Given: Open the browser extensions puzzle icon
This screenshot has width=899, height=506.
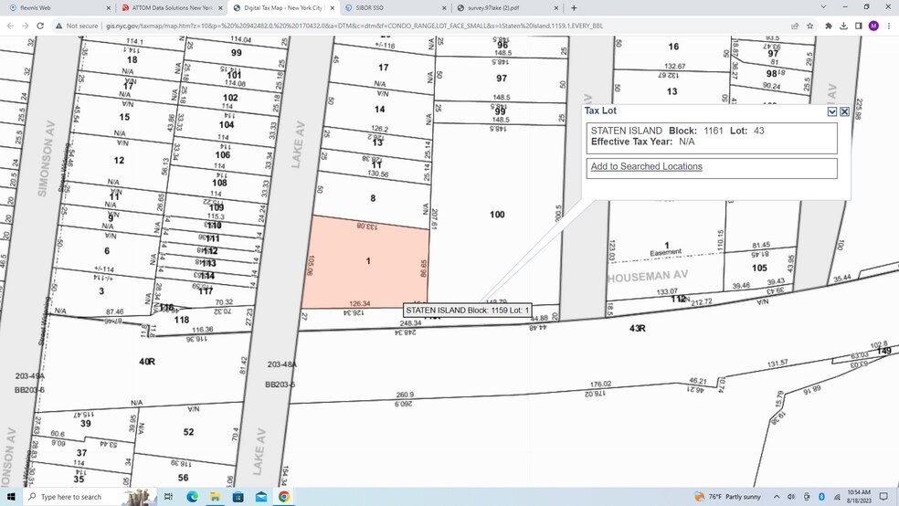Looking at the screenshot, I should point(828,26).
